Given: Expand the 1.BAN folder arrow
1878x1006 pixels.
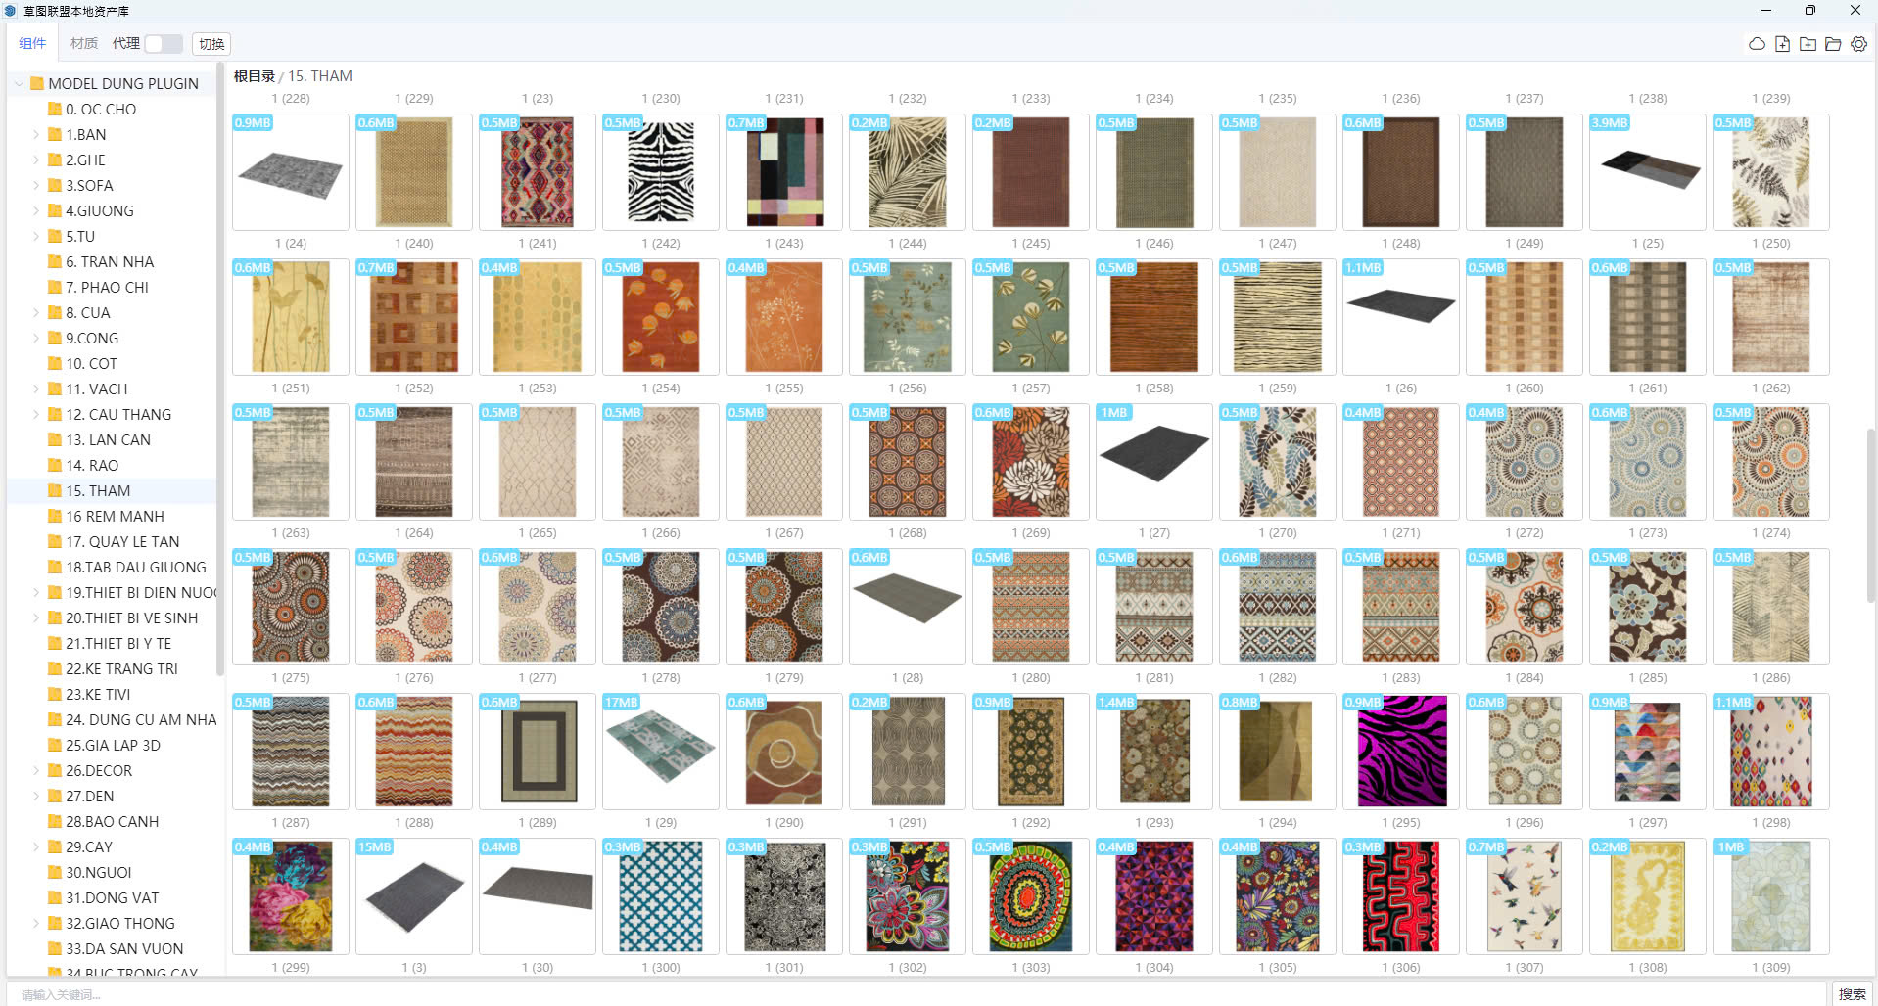Looking at the screenshot, I should coord(36,135).
